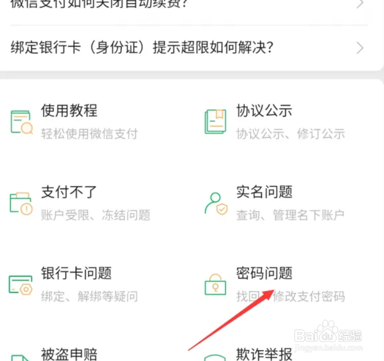Open the 实名问题 person shield icon
The width and height of the screenshot is (384, 361).
[x=216, y=203]
